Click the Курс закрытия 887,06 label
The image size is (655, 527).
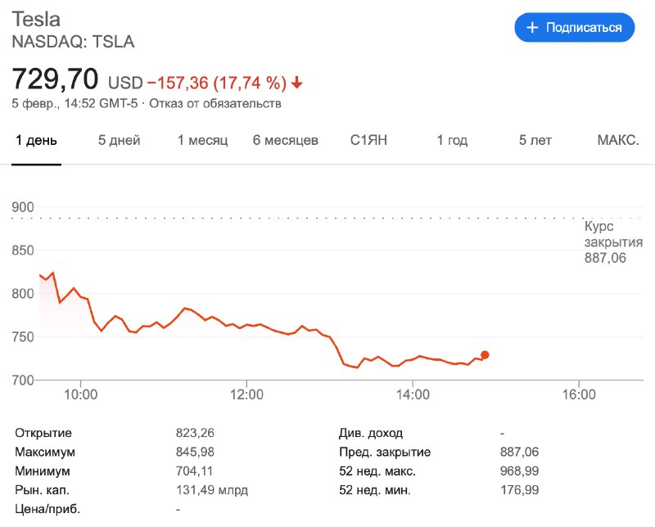[x=613, y=242]
